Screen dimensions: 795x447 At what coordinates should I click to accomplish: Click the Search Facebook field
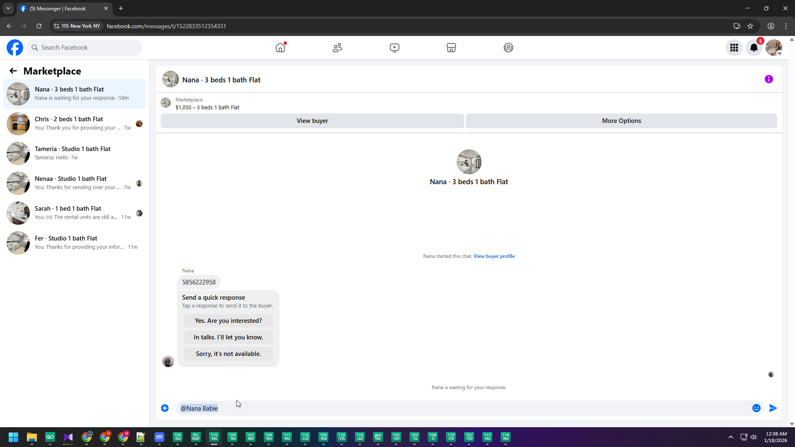point(85,48)
